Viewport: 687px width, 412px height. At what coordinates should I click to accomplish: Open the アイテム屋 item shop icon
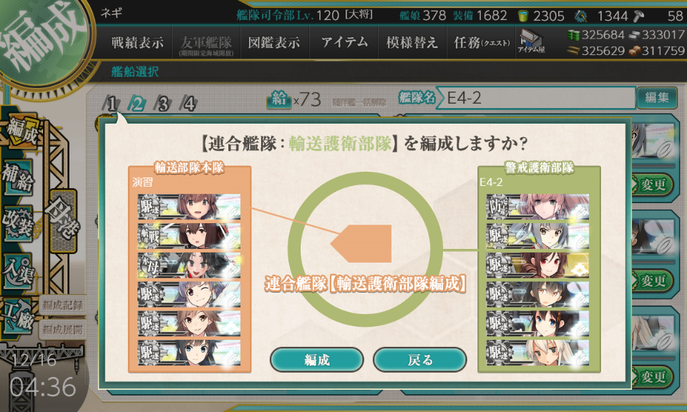click(531, 41)
